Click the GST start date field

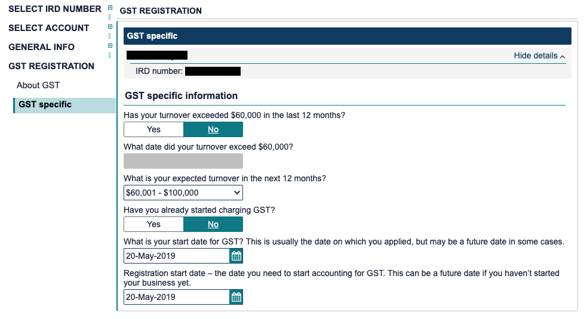176,256
